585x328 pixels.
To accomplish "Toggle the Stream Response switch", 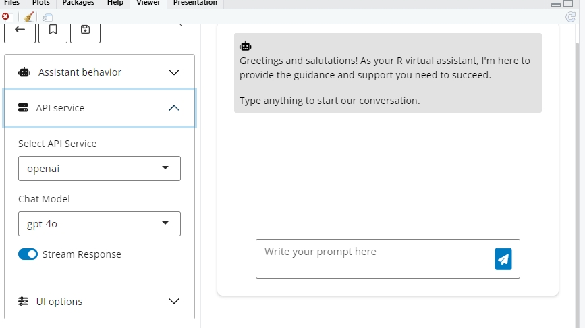I will click(28, 254).
